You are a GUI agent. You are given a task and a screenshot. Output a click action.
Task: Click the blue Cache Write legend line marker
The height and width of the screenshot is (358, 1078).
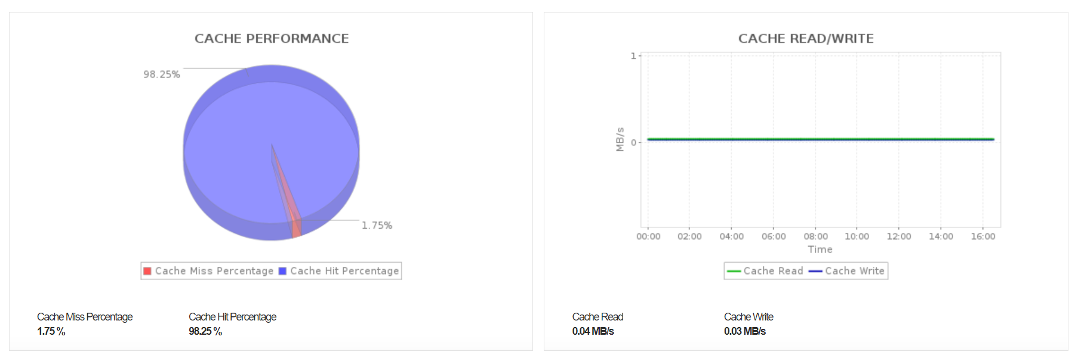click(x=815, y=271)
